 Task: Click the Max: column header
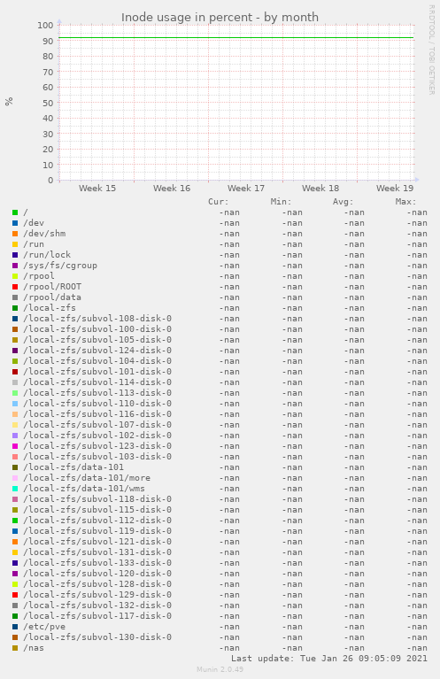[405, 202]
